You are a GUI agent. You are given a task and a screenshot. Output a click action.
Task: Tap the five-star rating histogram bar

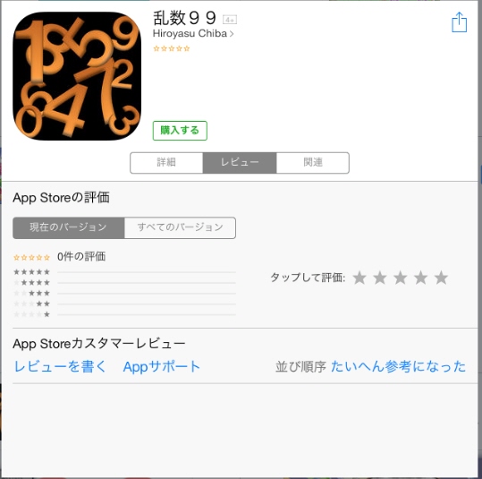[x=147, y=272]
